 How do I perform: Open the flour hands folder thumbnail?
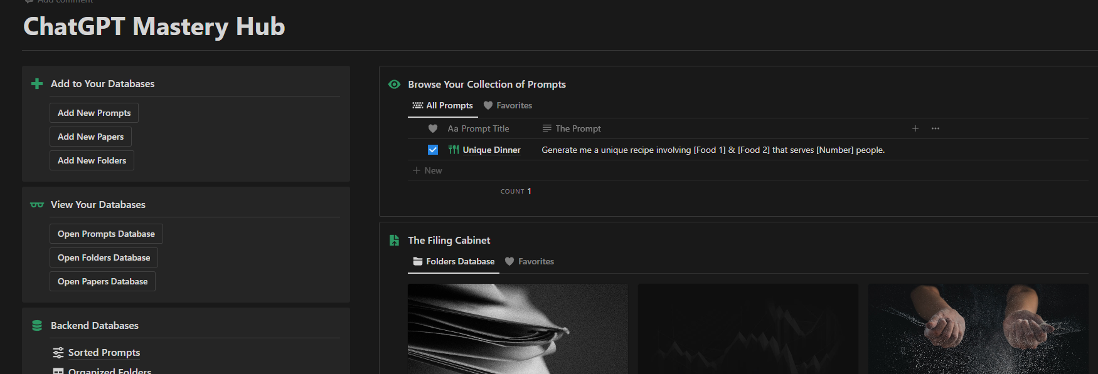[978, 329]
